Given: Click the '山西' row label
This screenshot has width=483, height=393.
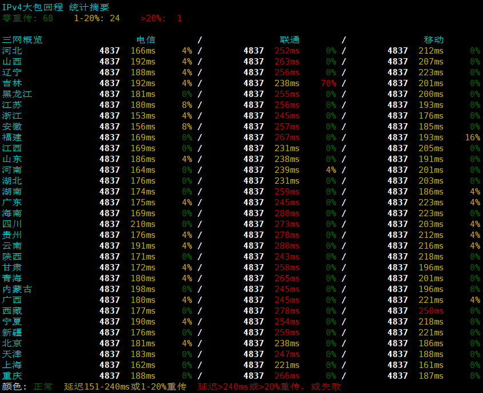Looking at the screenshot, I should tap(12, 62).
